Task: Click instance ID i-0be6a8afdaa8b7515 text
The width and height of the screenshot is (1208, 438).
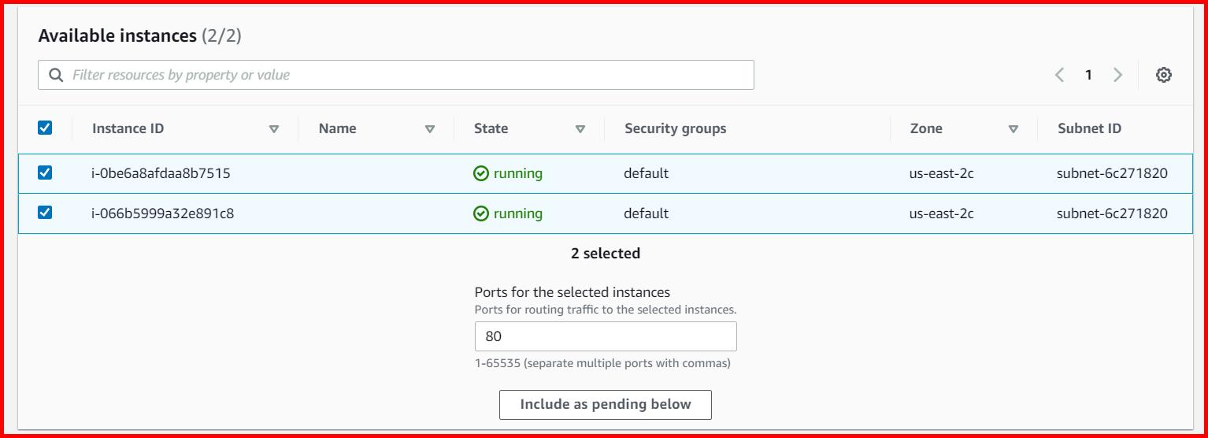Action: (x=161, y=173)
